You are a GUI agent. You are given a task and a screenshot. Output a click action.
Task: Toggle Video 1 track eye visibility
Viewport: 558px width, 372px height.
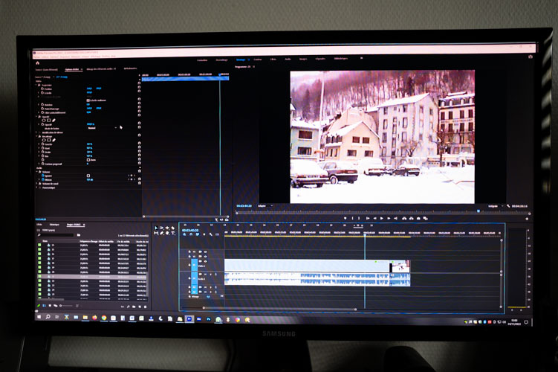click(205, 261)
